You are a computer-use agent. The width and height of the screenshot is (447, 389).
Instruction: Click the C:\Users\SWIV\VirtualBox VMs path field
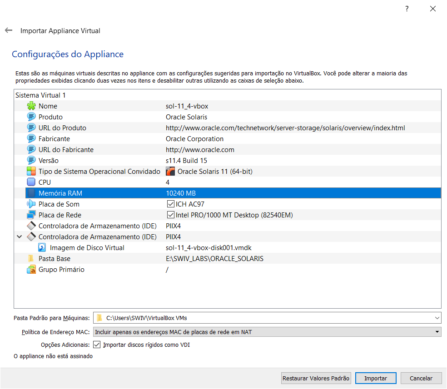[267, 318]
